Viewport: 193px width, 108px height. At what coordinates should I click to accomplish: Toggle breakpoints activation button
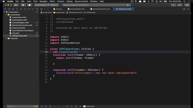(46, 106)
